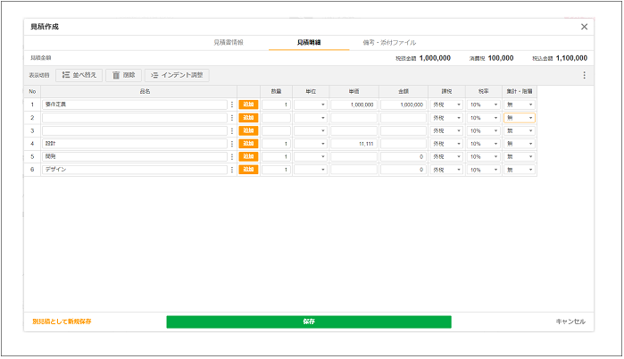Click the 削除 trash button
This screenshot has width=624, height=359.
tap(123, 75)
